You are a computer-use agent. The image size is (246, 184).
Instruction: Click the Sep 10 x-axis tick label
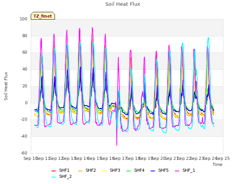click(30, 158)
